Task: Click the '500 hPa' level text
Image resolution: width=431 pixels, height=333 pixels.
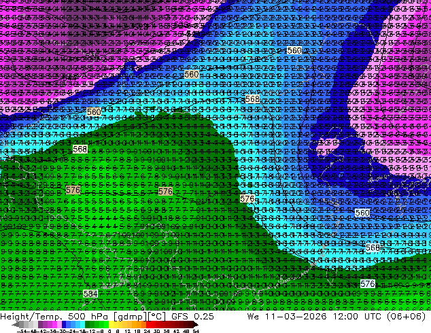Action: click(x=88, y=316)
